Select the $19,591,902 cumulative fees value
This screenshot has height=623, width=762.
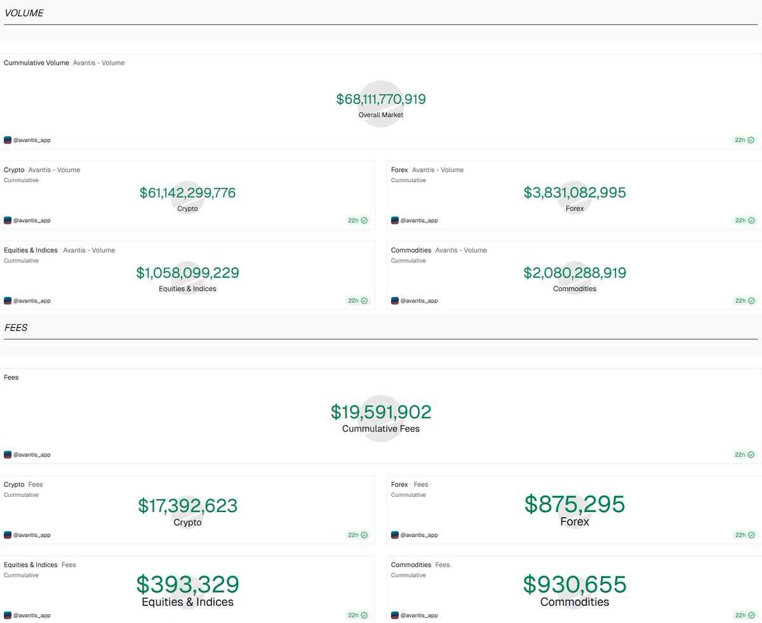(x=381, y=412)
